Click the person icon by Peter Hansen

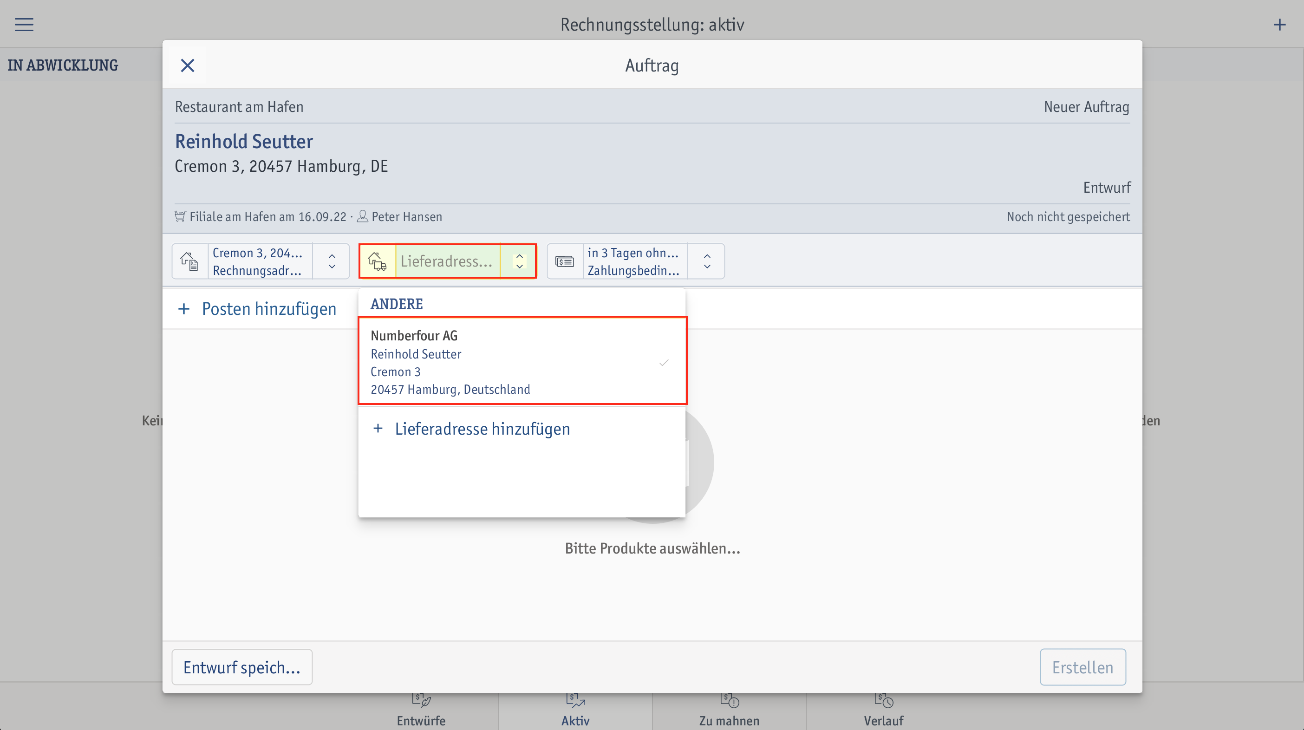(x=362, y=217)
